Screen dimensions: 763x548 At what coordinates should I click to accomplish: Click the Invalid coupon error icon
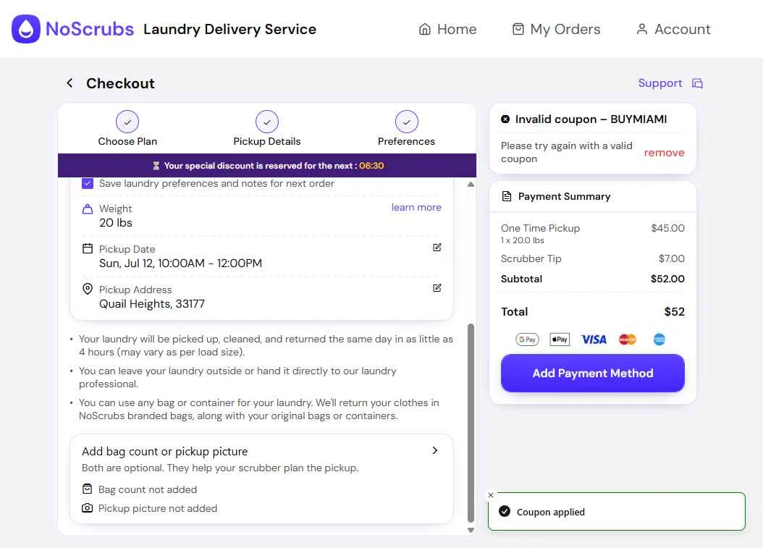point(505,119)
